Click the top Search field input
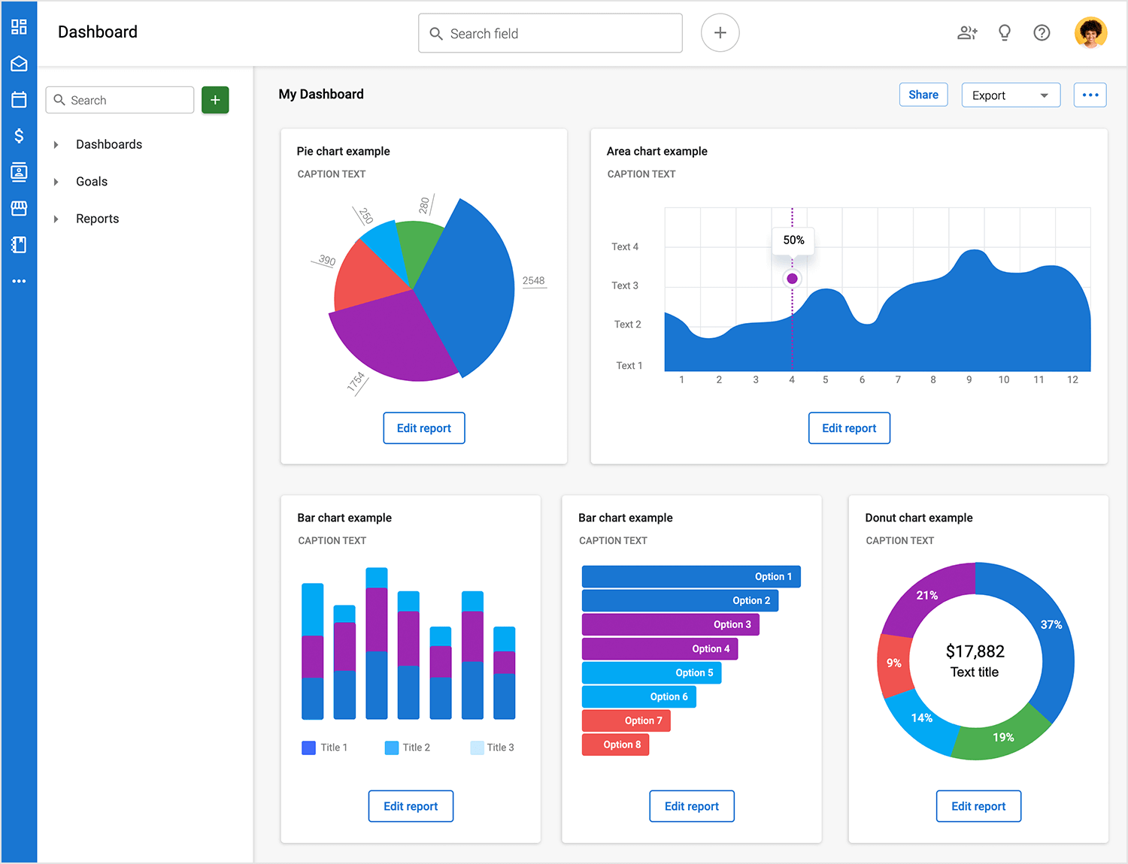 pyautogui.click(x=550, y=33)
